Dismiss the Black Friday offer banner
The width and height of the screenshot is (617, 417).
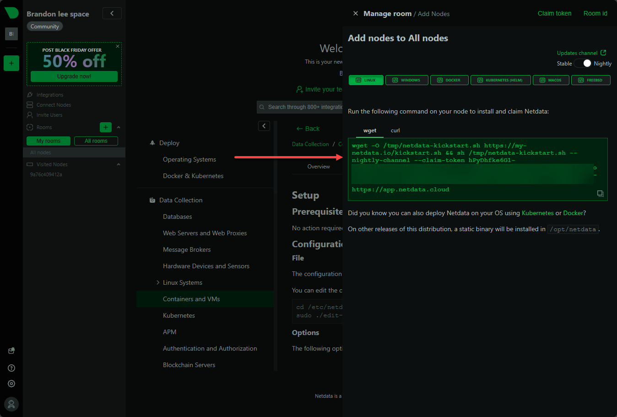click(x=118, y=46)
